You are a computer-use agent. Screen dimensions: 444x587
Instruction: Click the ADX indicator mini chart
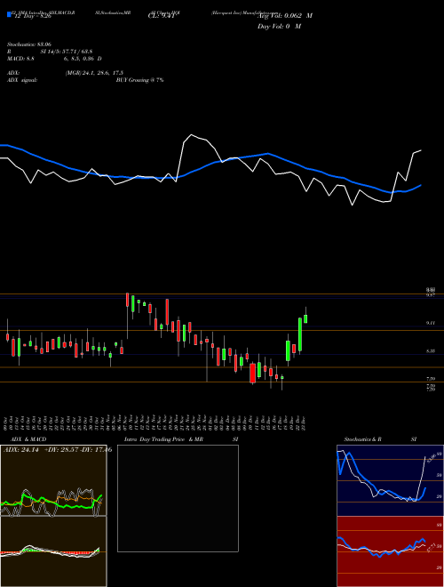[x=53, y=480]
